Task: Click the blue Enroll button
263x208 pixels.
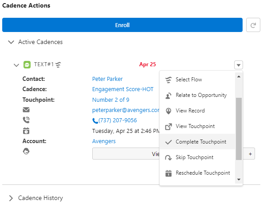Action: (x=122, y=25)
